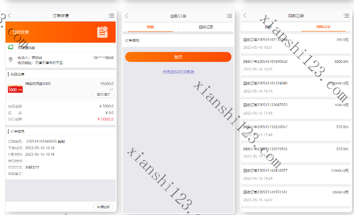Go back from the 回收订单 screen
The width and height of the screenshot is (354, 215).
pos(126,16)
